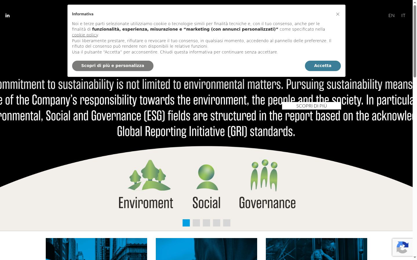Open the blue city buildings thumbnail
This screenshot has width=417, height=260.
[96, 249]
